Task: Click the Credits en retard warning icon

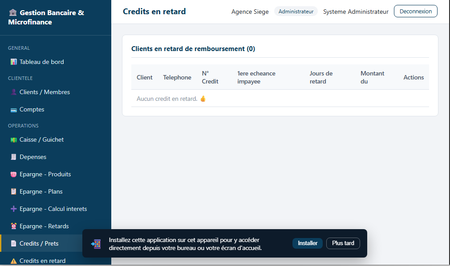Action: click(x=13, y=261)
